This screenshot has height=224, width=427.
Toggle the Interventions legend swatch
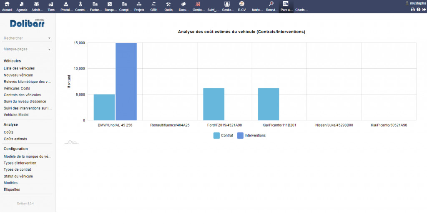[x=240, y=135]
